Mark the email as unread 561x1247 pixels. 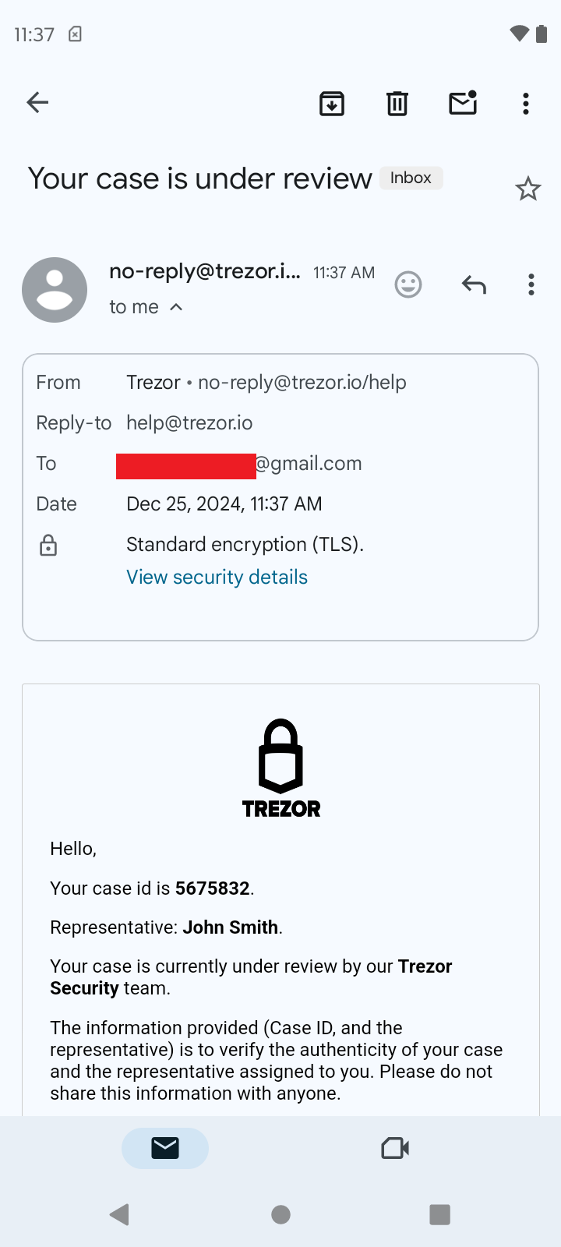[x=463, y=103]
